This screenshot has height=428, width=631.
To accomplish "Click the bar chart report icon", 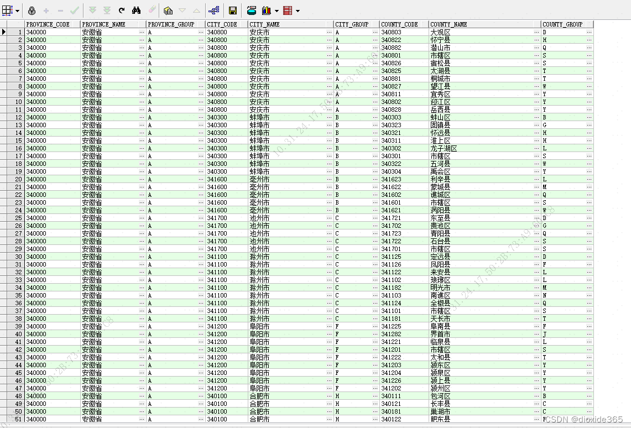I will (x=267, y=10).
